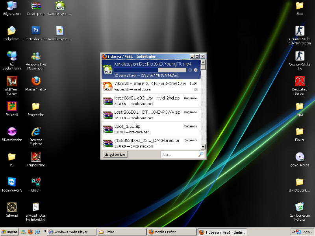Viewport: 315px width, 236px height.
Task: Select the Mozilla Firefox desktop shortcut
Action: [x=36, y=84]
